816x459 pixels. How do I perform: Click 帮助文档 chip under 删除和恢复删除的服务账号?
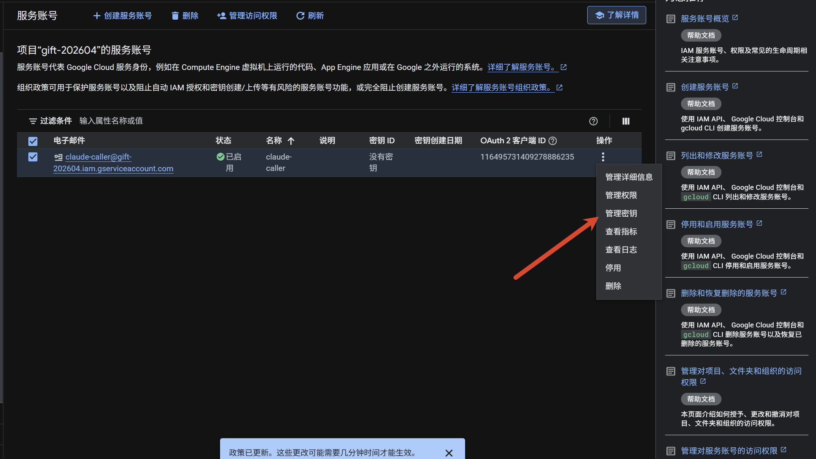point(701,310)
